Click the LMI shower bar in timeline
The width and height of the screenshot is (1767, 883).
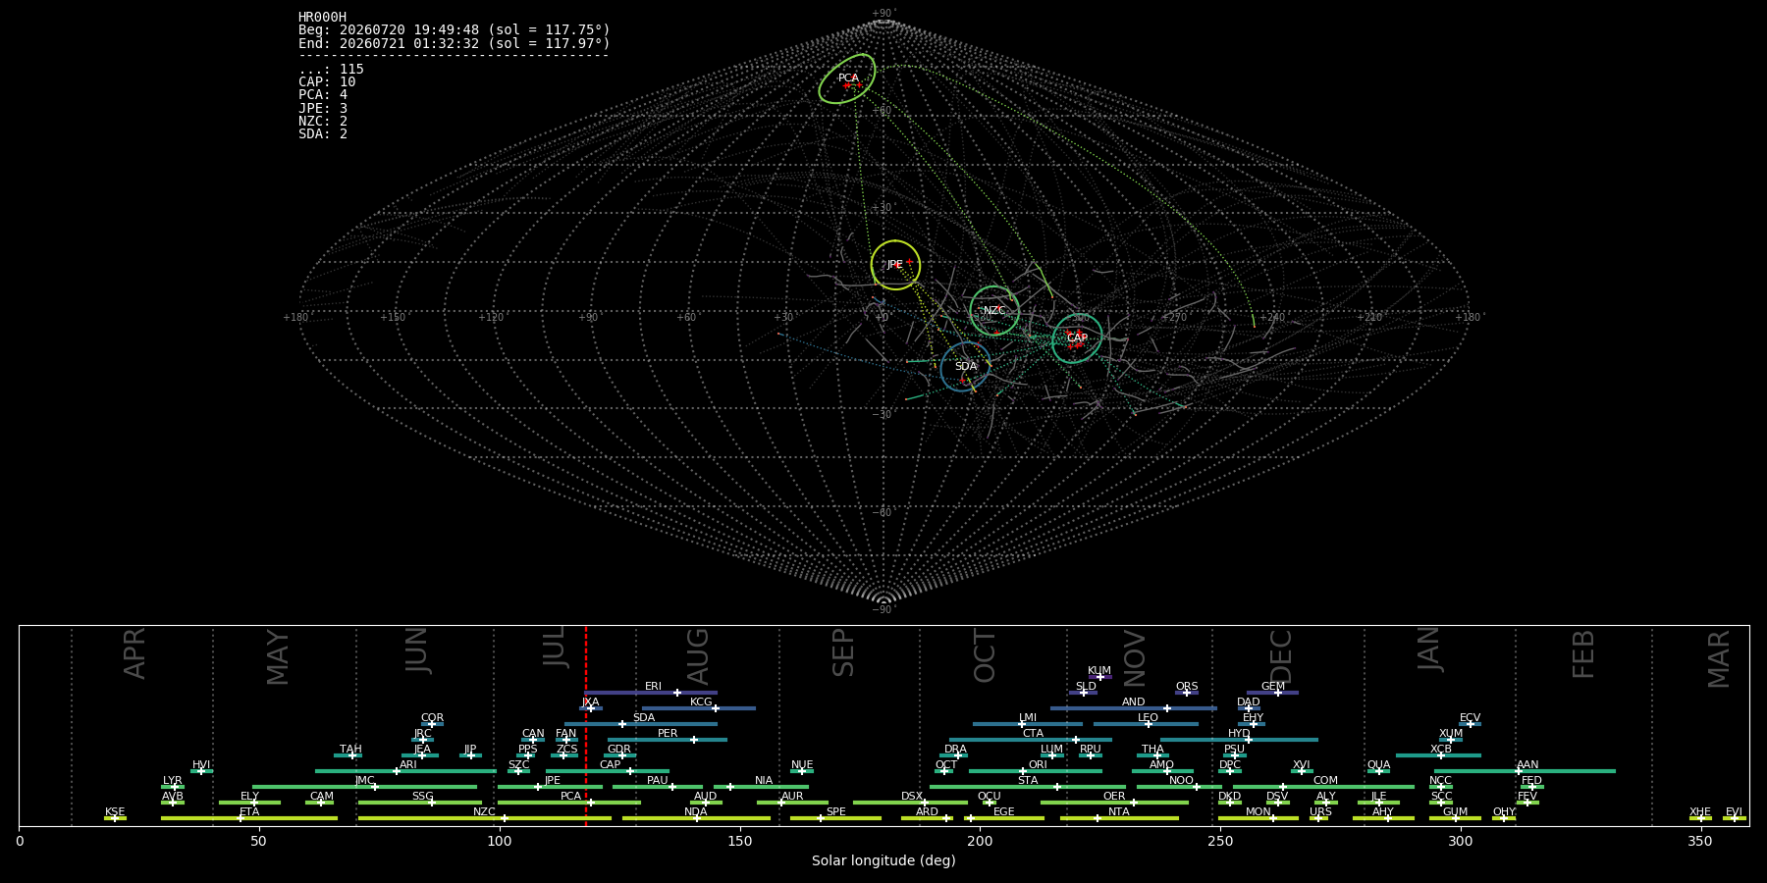1028,724
